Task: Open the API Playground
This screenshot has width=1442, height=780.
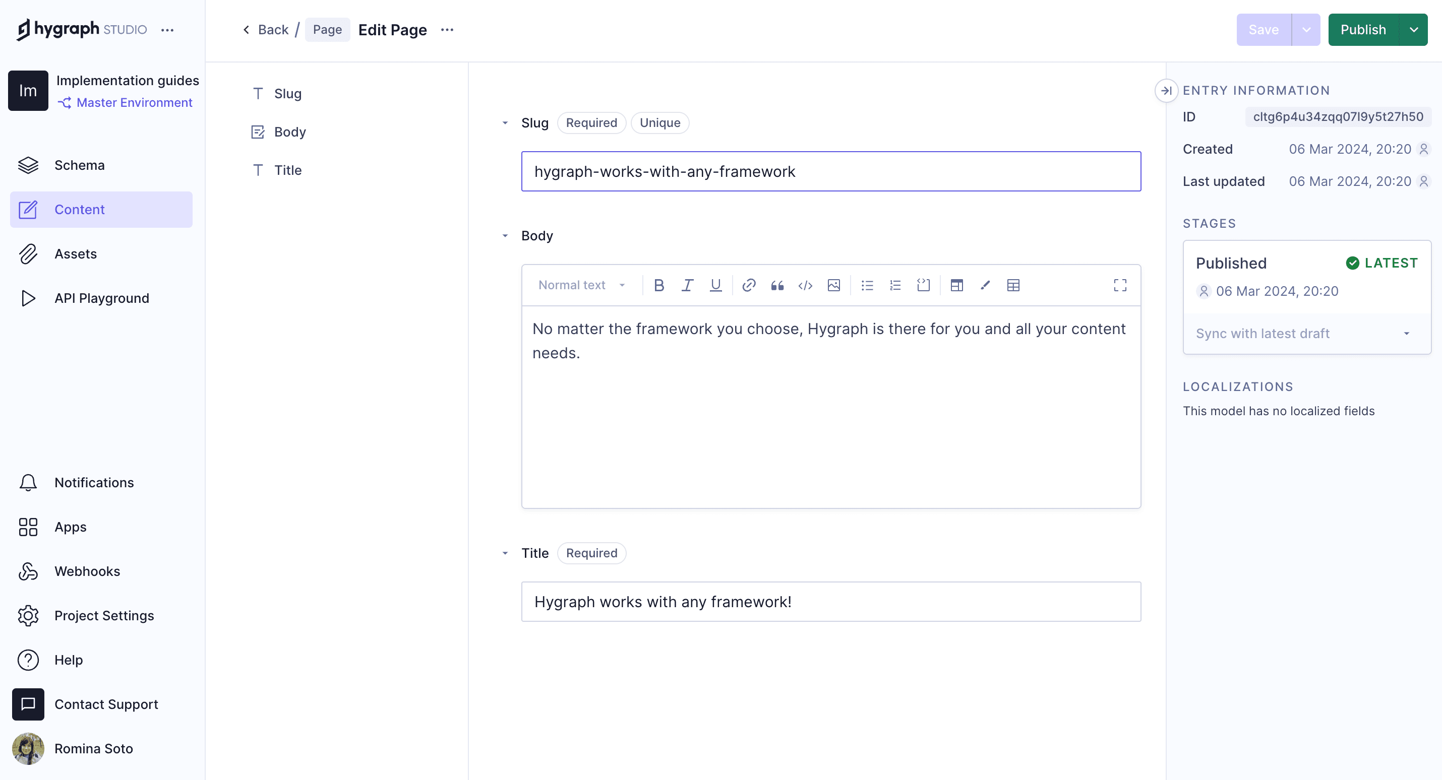Action: (x=101, y=298)
